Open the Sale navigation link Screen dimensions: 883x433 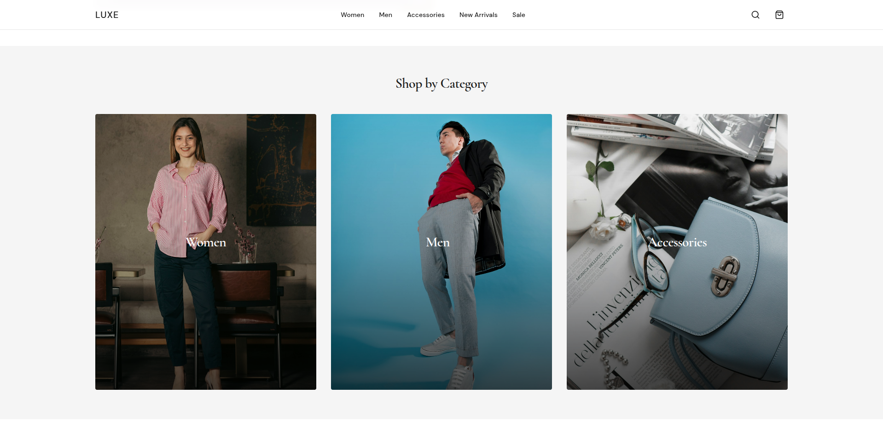click(x=518, y=15)
